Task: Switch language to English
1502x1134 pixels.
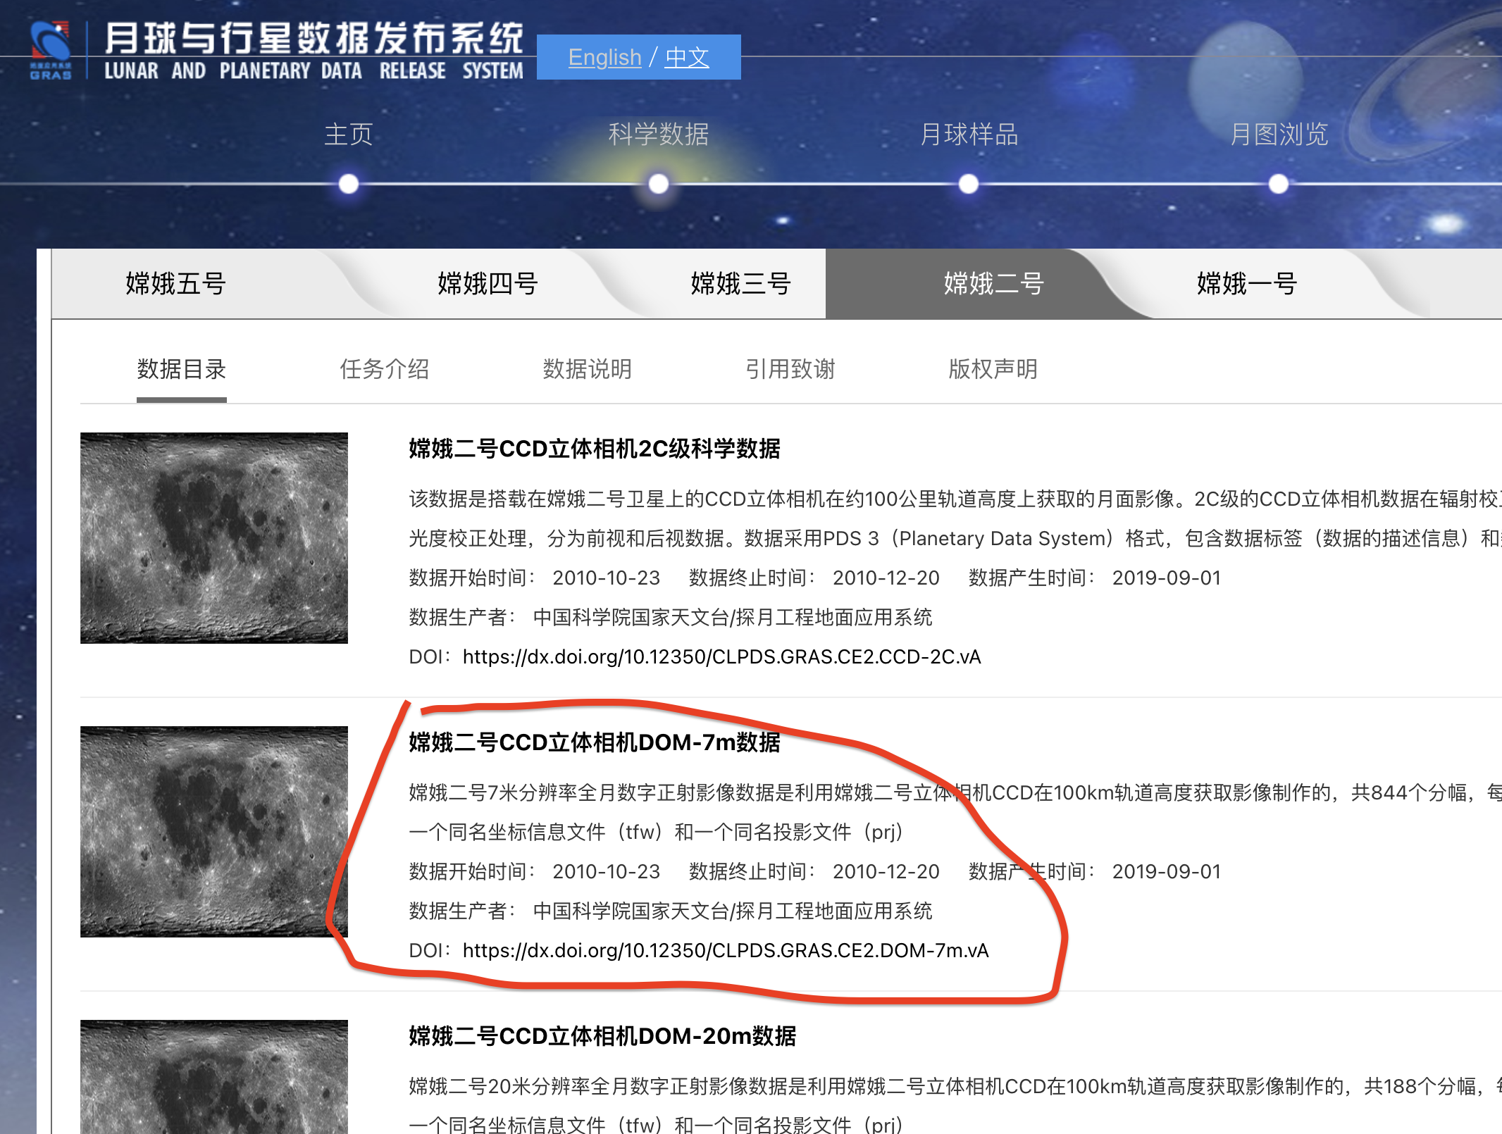Action: click(604, 57)
